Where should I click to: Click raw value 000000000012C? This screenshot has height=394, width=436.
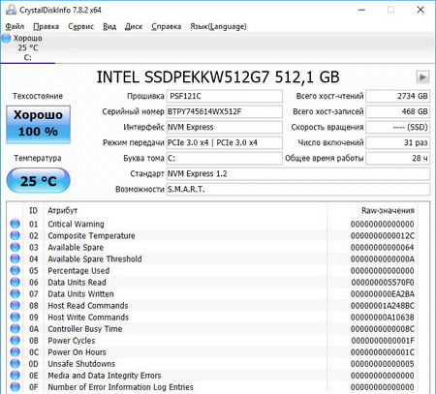coord(383,236)
